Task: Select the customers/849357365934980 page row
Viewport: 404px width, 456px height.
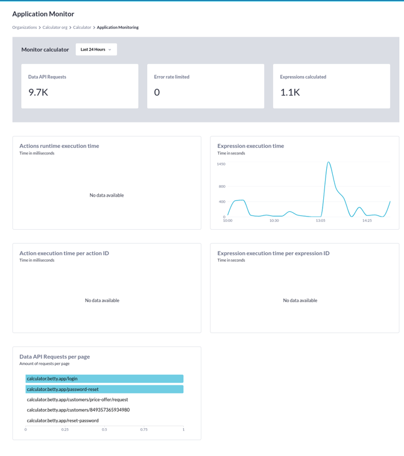Action: (78, 410)
